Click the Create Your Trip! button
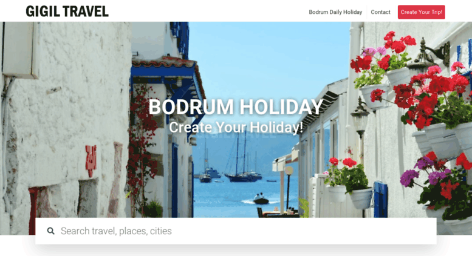 [x=421, y=12]
